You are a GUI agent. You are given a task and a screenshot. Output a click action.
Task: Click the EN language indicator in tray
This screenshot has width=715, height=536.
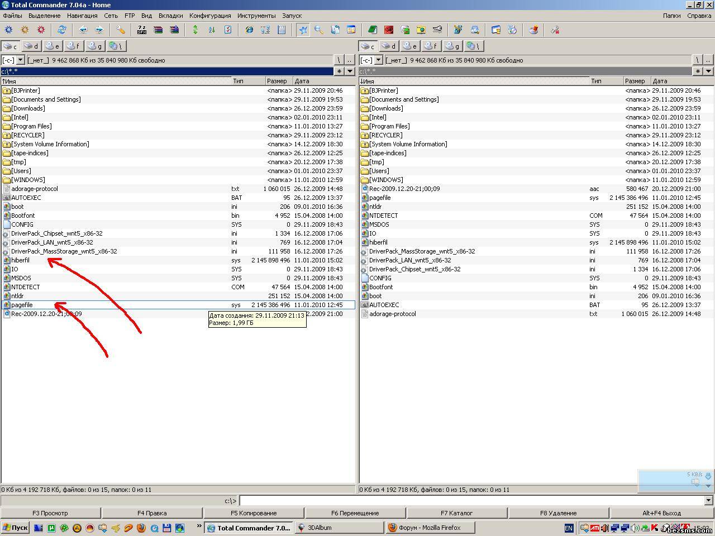point(569,528)
